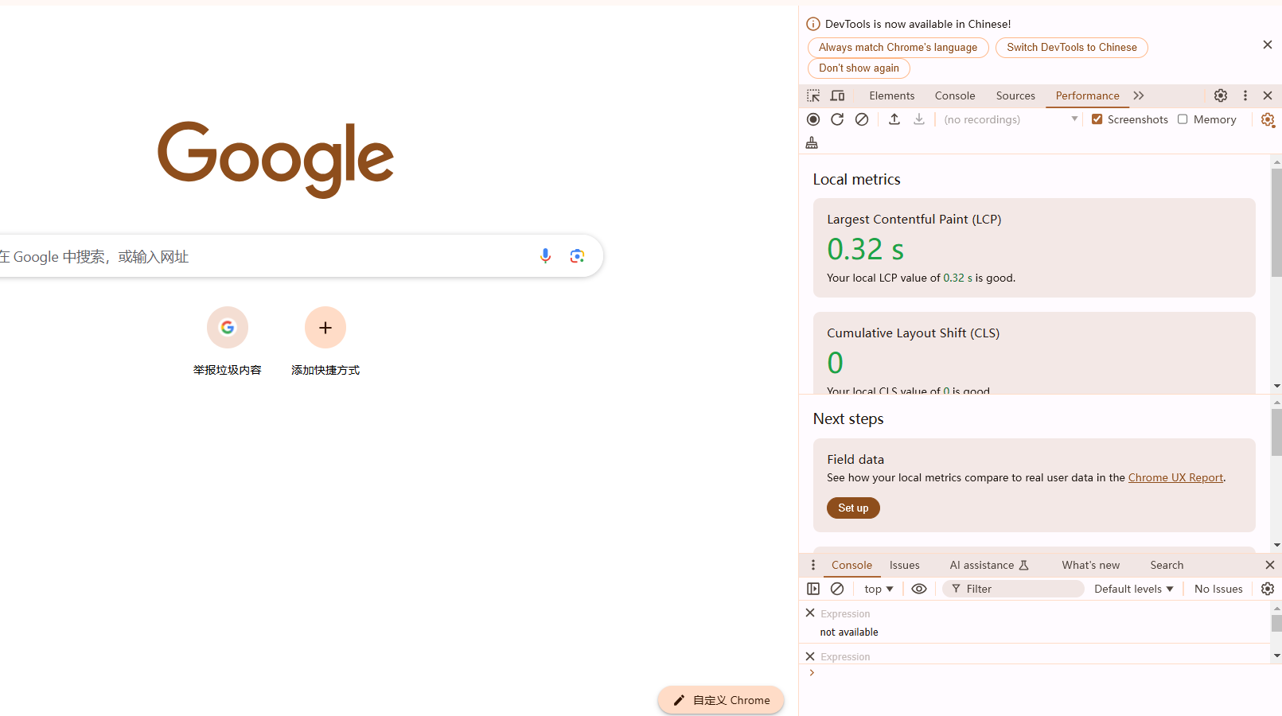Start recording a performance profile
The width and height of the screenshot is (1282, 716).
click(812, 119)
